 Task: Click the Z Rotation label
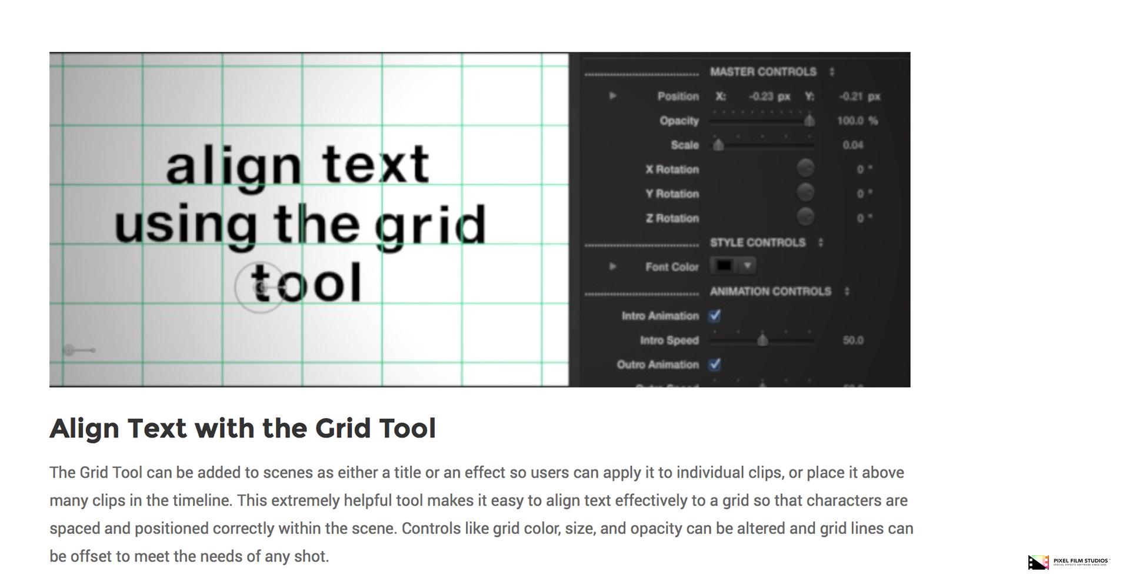(672, 218)
